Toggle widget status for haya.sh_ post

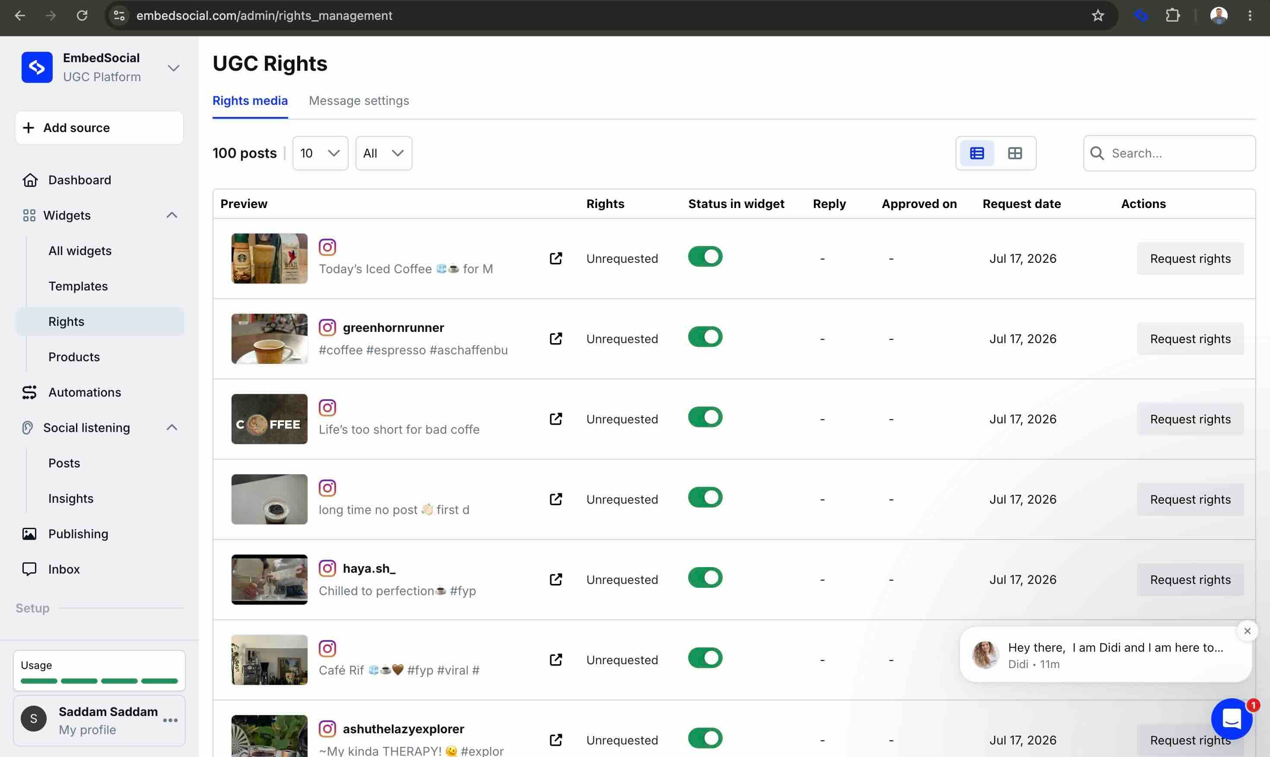(x=705, y=577)
